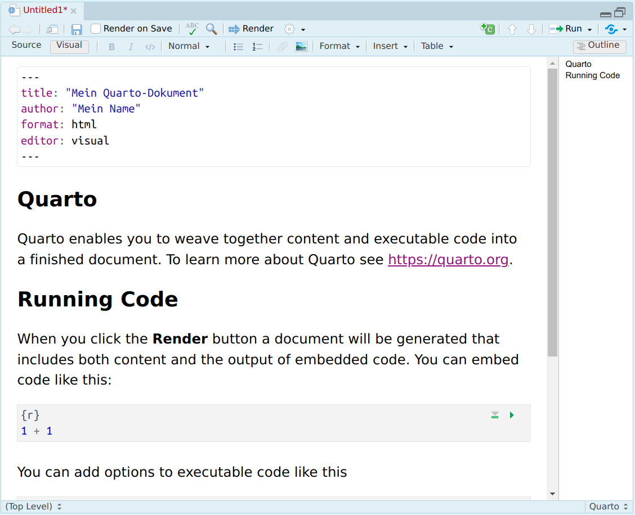This screenshot has width=635, height=515.
Task: Click the scrollbar up arrow
Action: (552, 64)
